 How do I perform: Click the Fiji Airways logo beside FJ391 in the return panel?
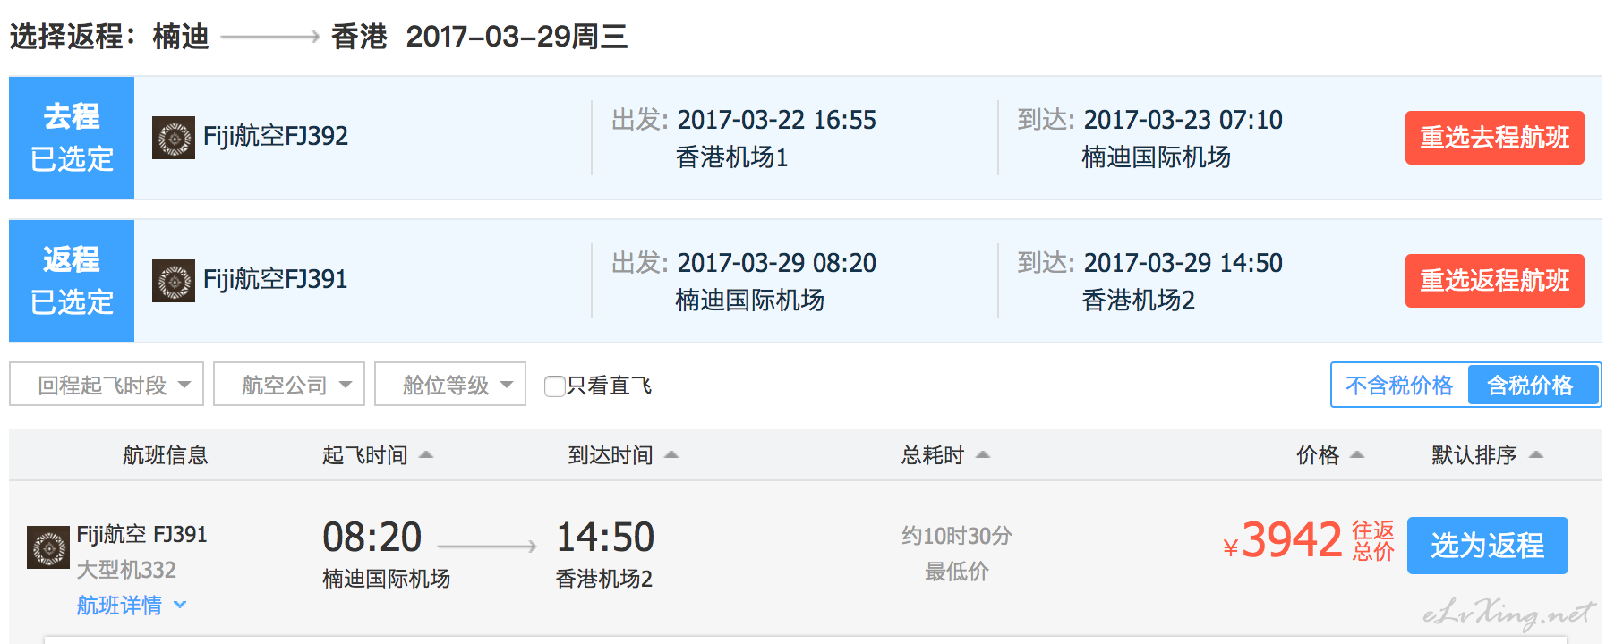click(x=174, y=281)
